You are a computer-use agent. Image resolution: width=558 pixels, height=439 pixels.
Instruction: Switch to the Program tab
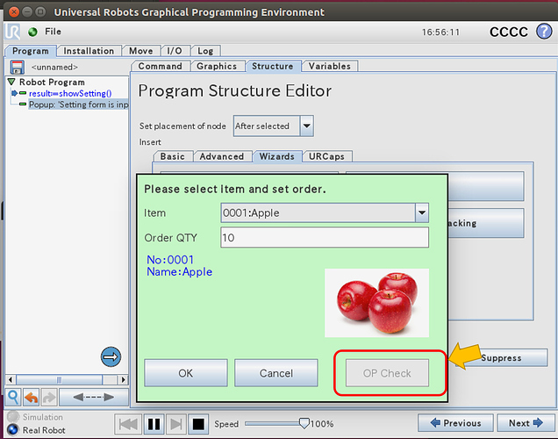(31, 51)
